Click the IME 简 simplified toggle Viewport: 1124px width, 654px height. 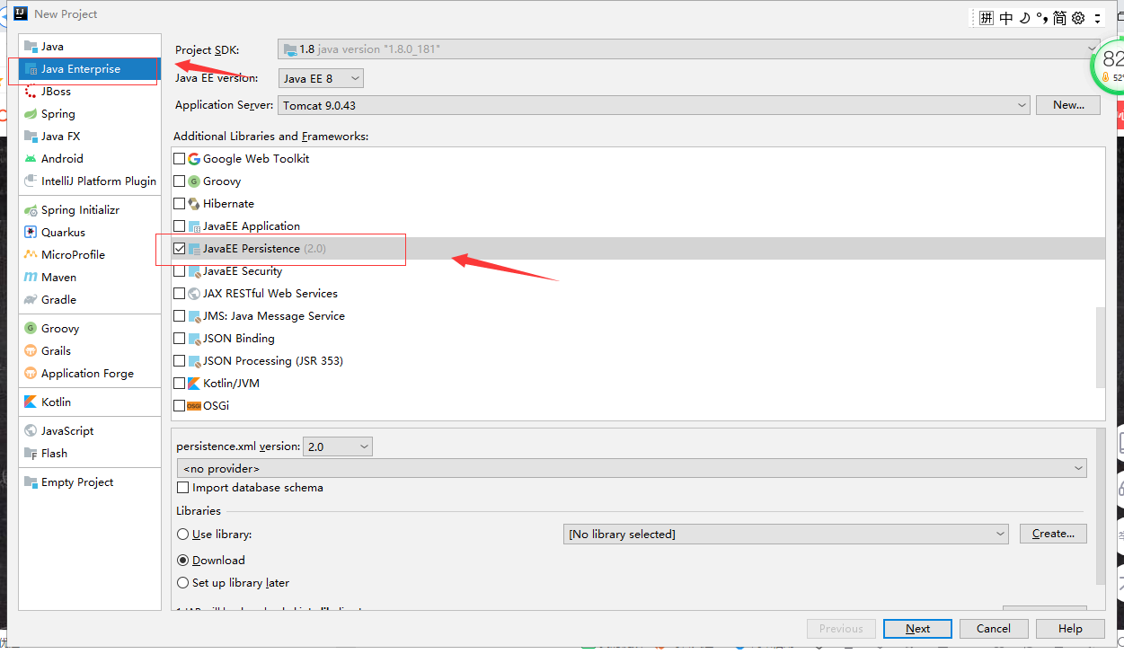(x=1060, y=18)
